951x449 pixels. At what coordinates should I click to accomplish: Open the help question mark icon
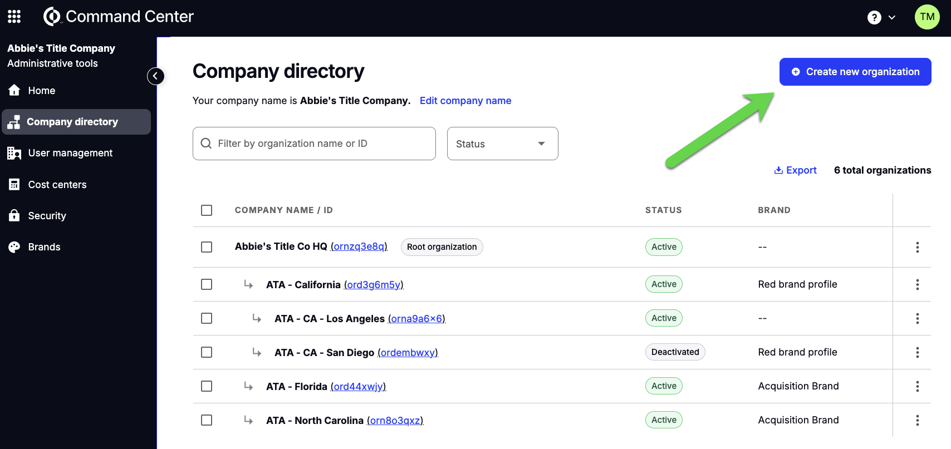pos(874,17)
